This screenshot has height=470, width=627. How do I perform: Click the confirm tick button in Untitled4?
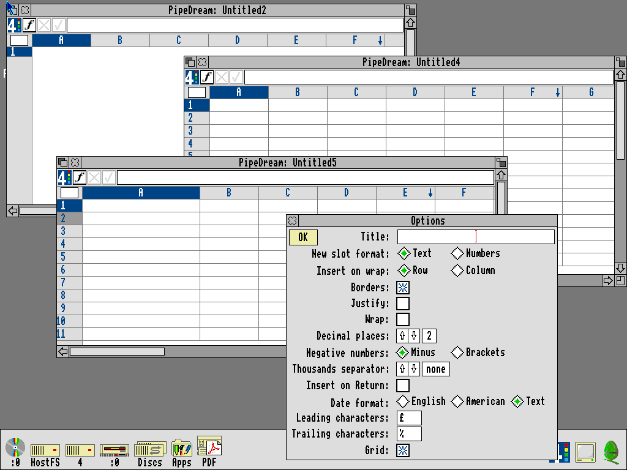point(236,77)
